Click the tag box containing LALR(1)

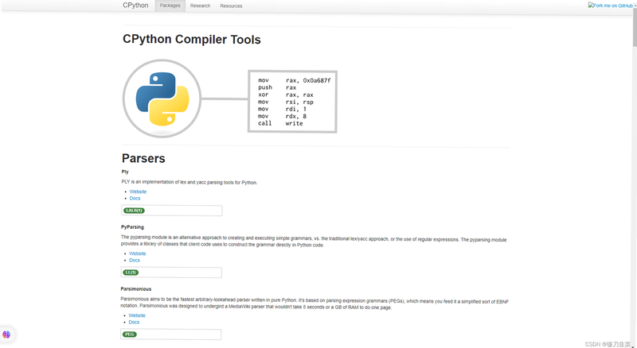[x=172, y=211]
